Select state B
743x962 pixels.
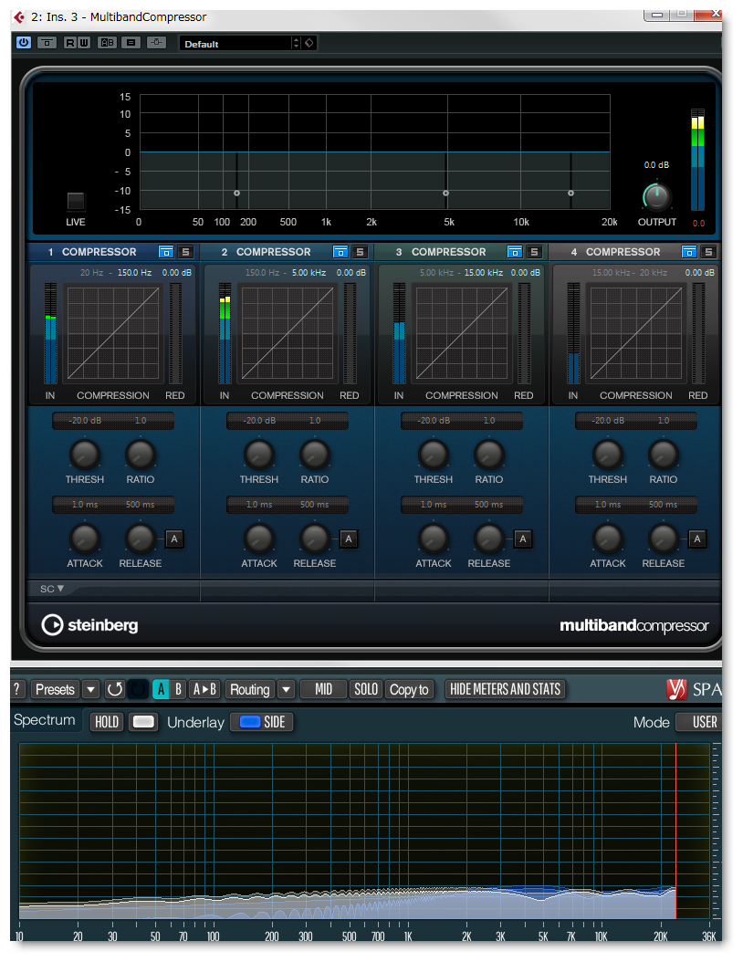pyautogui.click(x=178, y=689)
